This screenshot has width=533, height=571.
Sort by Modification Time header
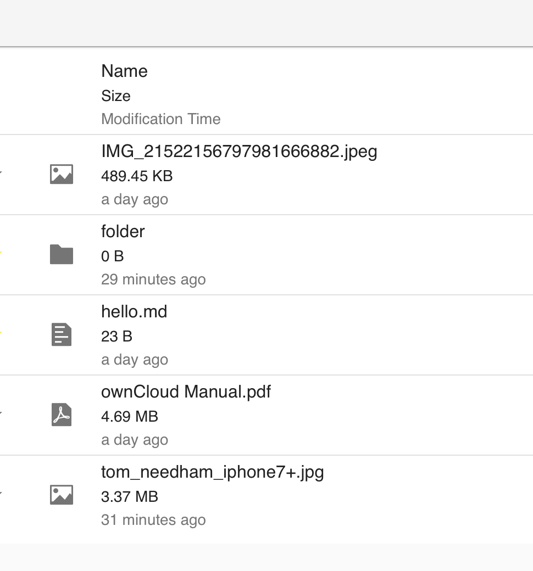click(x=161, y=119)
